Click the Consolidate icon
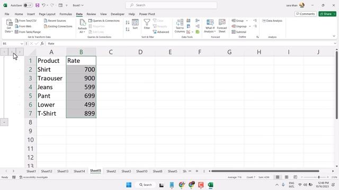The image size is (339, 190). (x=198, y=21)
